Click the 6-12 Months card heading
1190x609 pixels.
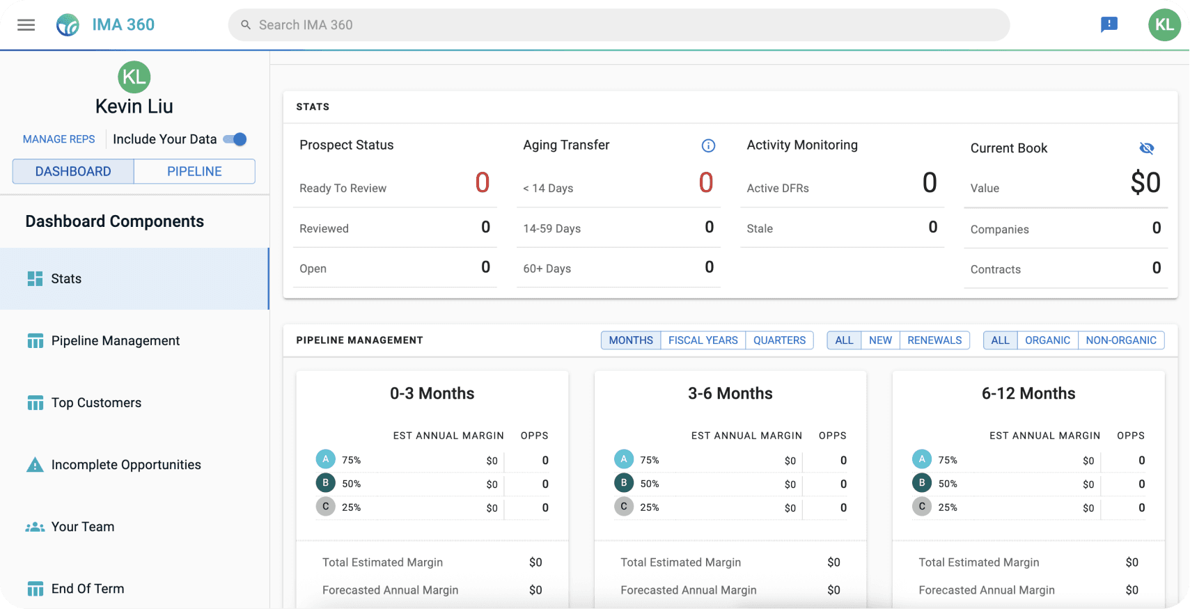point(1028,394)
